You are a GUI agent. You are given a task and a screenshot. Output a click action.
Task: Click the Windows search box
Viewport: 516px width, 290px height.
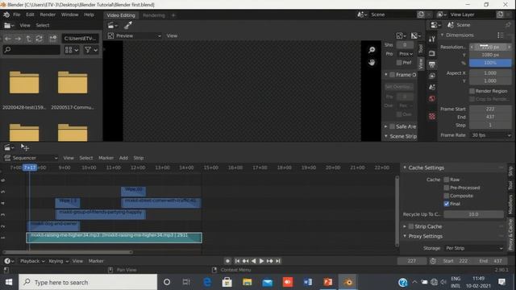pyautogui.click(x=88, y=282)
